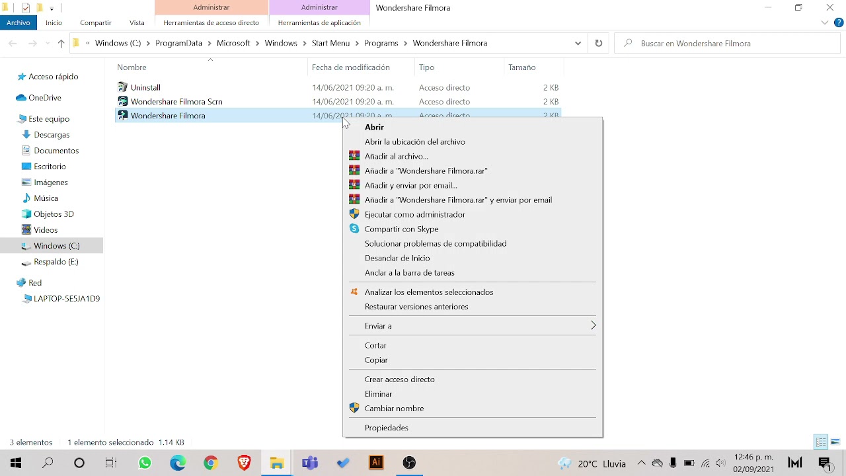Open notification center icon in taskbar

pos(824,463)
